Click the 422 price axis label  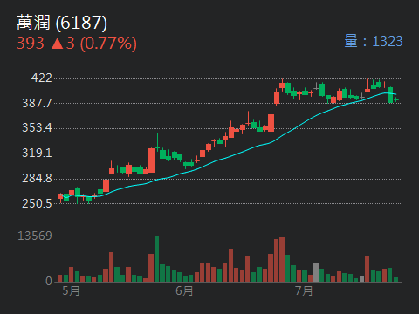[42, 78]
